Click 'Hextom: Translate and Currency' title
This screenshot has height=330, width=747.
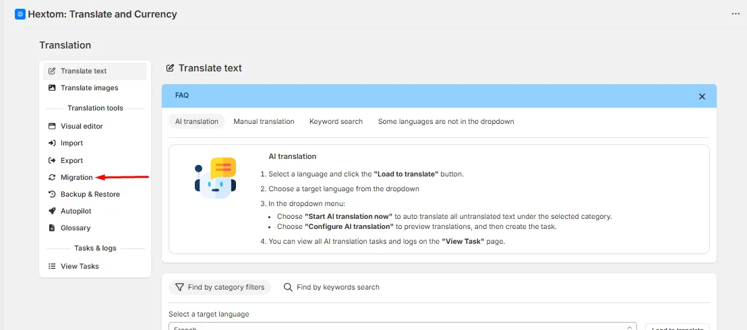click(x=102, y=14)
